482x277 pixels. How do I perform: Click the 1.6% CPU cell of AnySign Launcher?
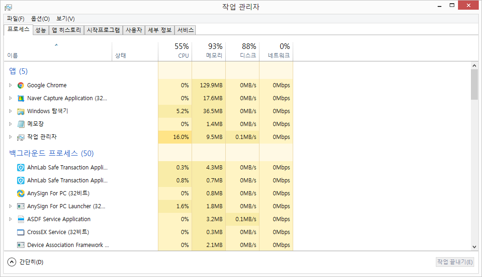[175, 206]
